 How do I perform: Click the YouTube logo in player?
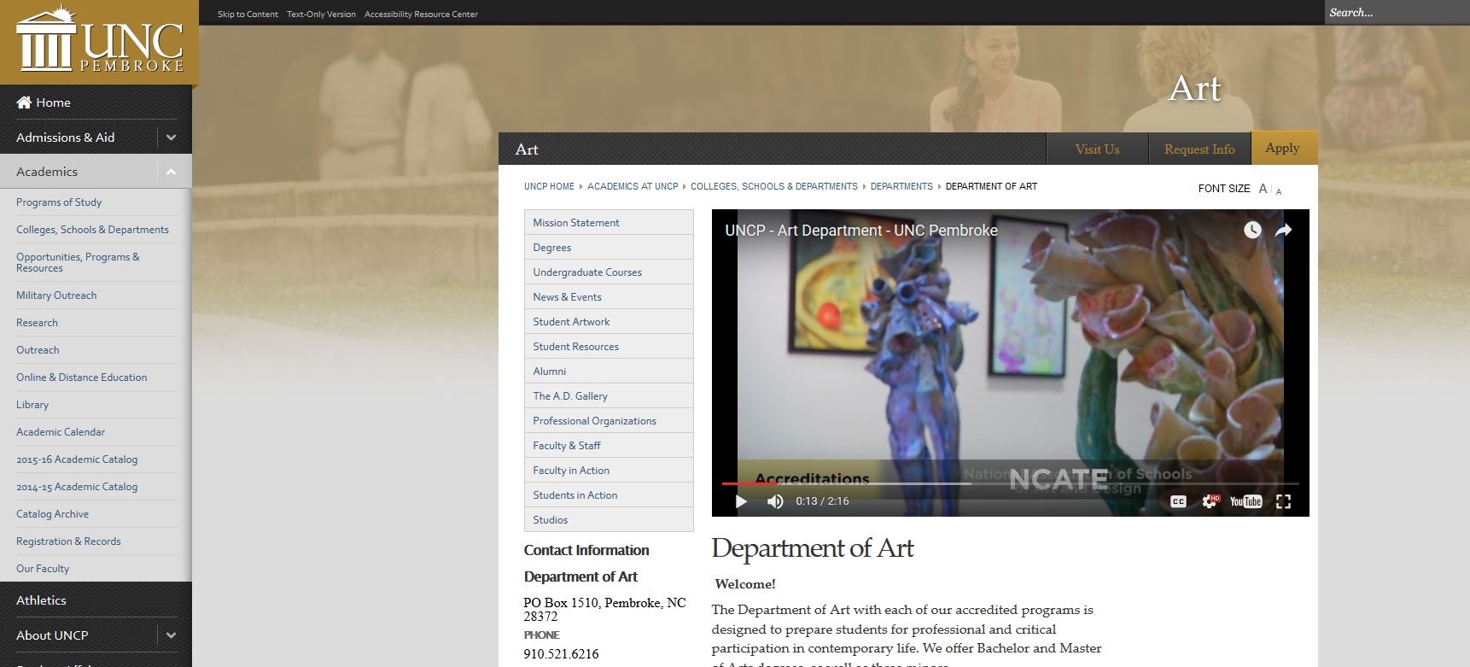click(1245, 501)
